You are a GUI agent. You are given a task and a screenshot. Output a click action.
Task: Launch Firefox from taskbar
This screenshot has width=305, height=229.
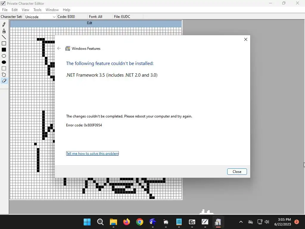pyautogui.click(x=126, y=222)
